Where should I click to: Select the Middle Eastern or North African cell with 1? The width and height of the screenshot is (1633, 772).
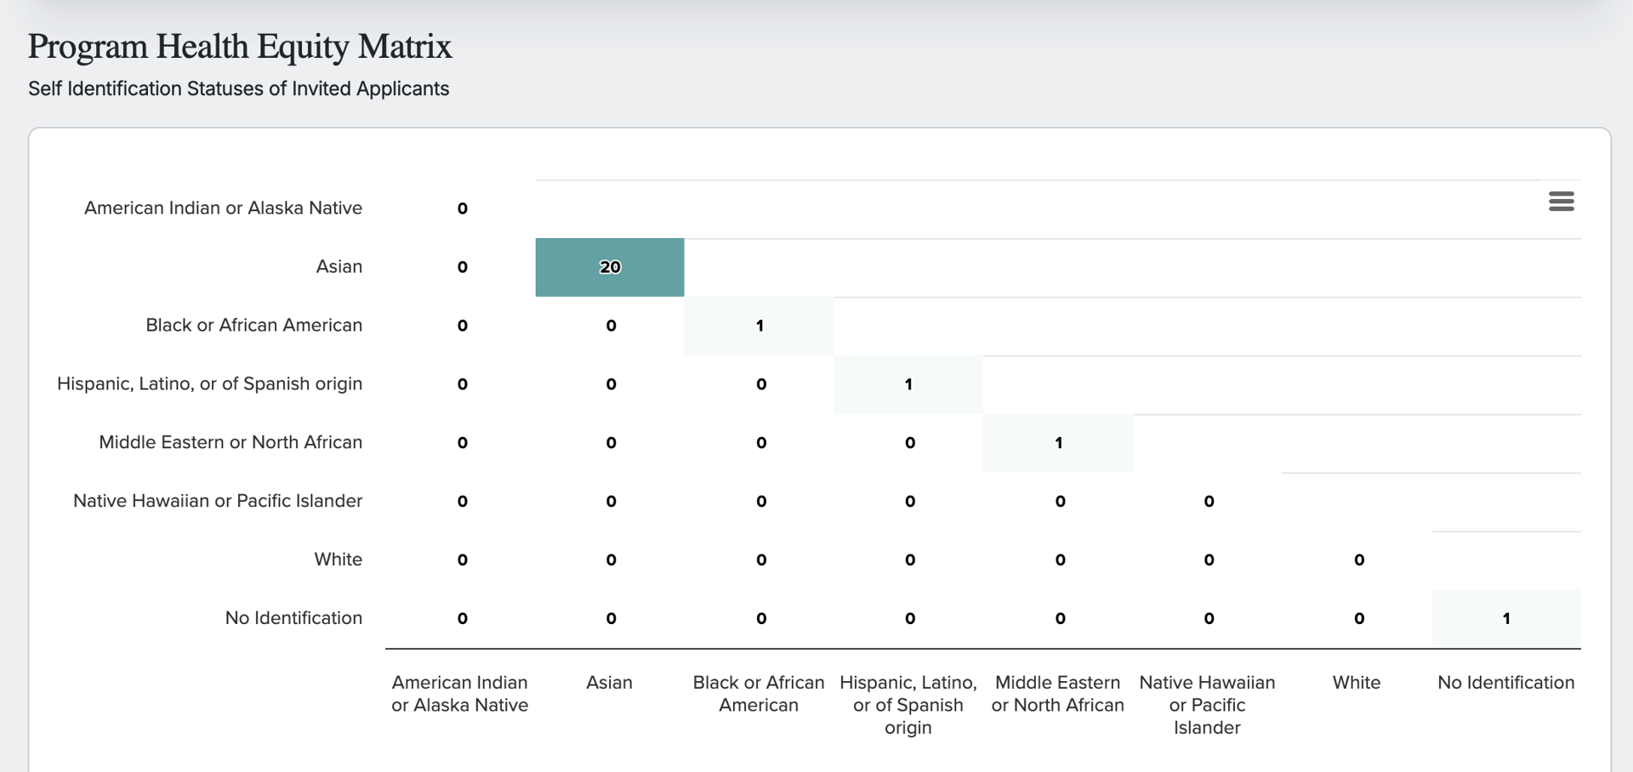1058,443
